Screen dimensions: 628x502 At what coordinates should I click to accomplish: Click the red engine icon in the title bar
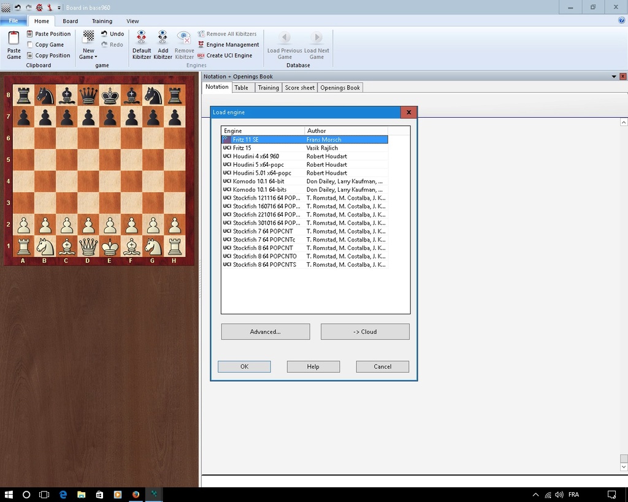pos(39,7)
